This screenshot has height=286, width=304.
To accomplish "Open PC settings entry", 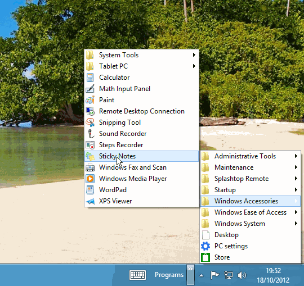I will (250, 246).
